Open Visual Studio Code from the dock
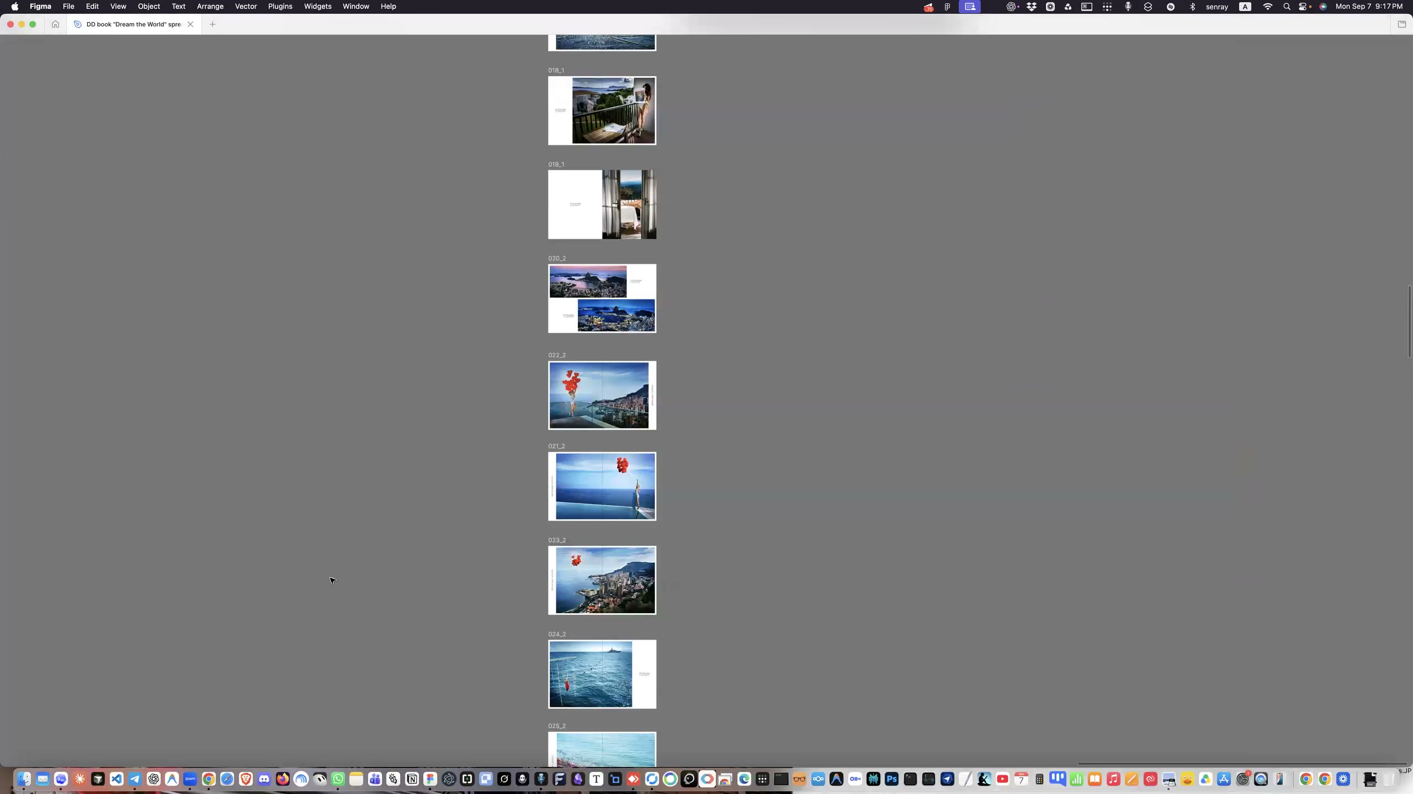The image size is (1413, 794). [116, 779]
